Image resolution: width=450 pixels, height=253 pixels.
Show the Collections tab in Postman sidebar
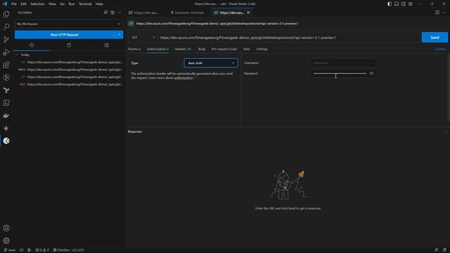69,45
